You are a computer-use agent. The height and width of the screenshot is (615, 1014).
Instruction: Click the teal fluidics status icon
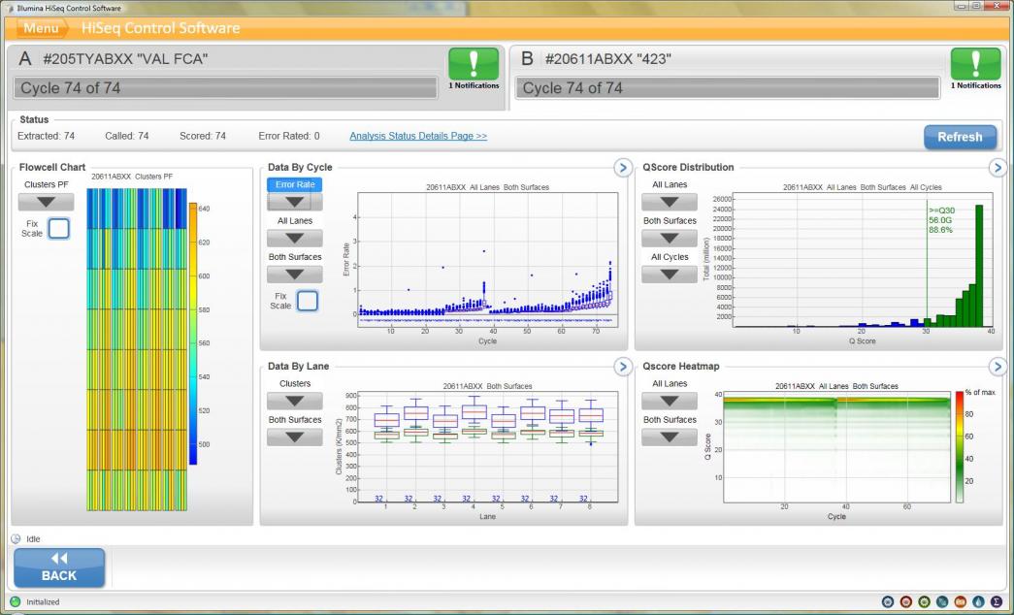(942, 601)
